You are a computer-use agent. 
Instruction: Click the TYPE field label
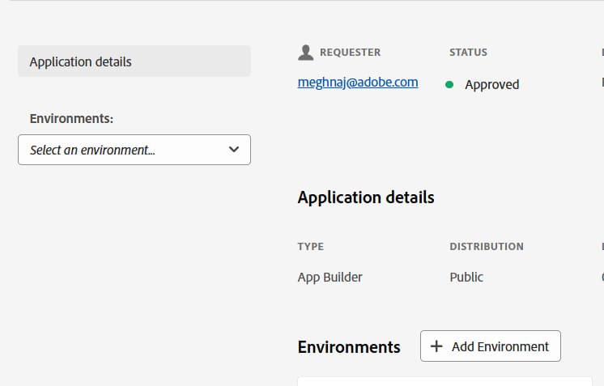pyautogui.click(x=310, y=247)
